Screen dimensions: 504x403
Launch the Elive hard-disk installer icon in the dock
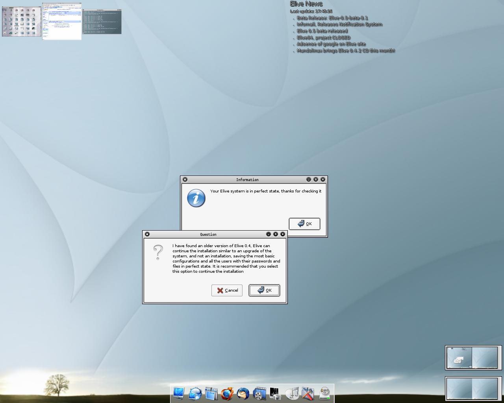pyautogui.click(x=324, y=393)
